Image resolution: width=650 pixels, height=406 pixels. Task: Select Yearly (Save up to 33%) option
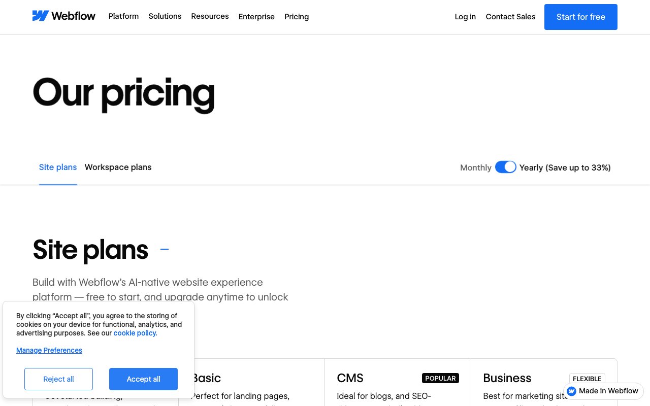(x=565, y=167)
